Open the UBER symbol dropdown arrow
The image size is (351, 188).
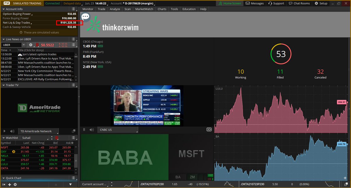point(24,45)
